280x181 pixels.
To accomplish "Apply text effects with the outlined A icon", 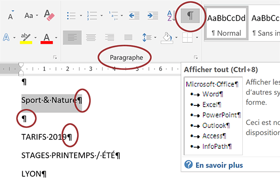I will point(6,37).
